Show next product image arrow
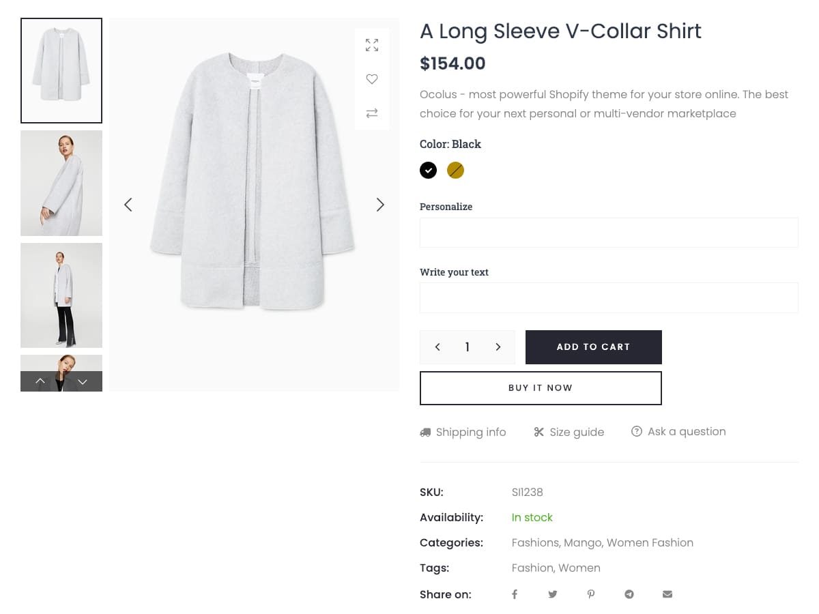 coord(380,205)
